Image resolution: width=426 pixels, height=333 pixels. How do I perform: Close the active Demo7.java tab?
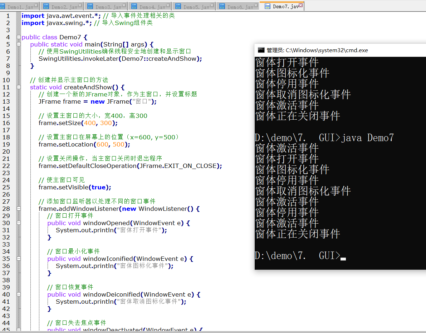click(x=301, y=5)
